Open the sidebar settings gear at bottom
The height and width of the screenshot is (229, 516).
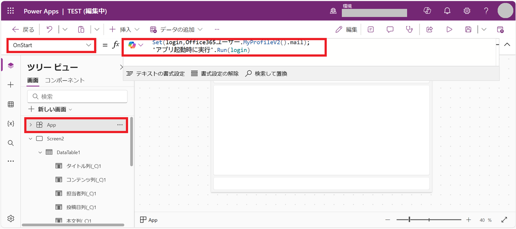[x=11, y=218]
